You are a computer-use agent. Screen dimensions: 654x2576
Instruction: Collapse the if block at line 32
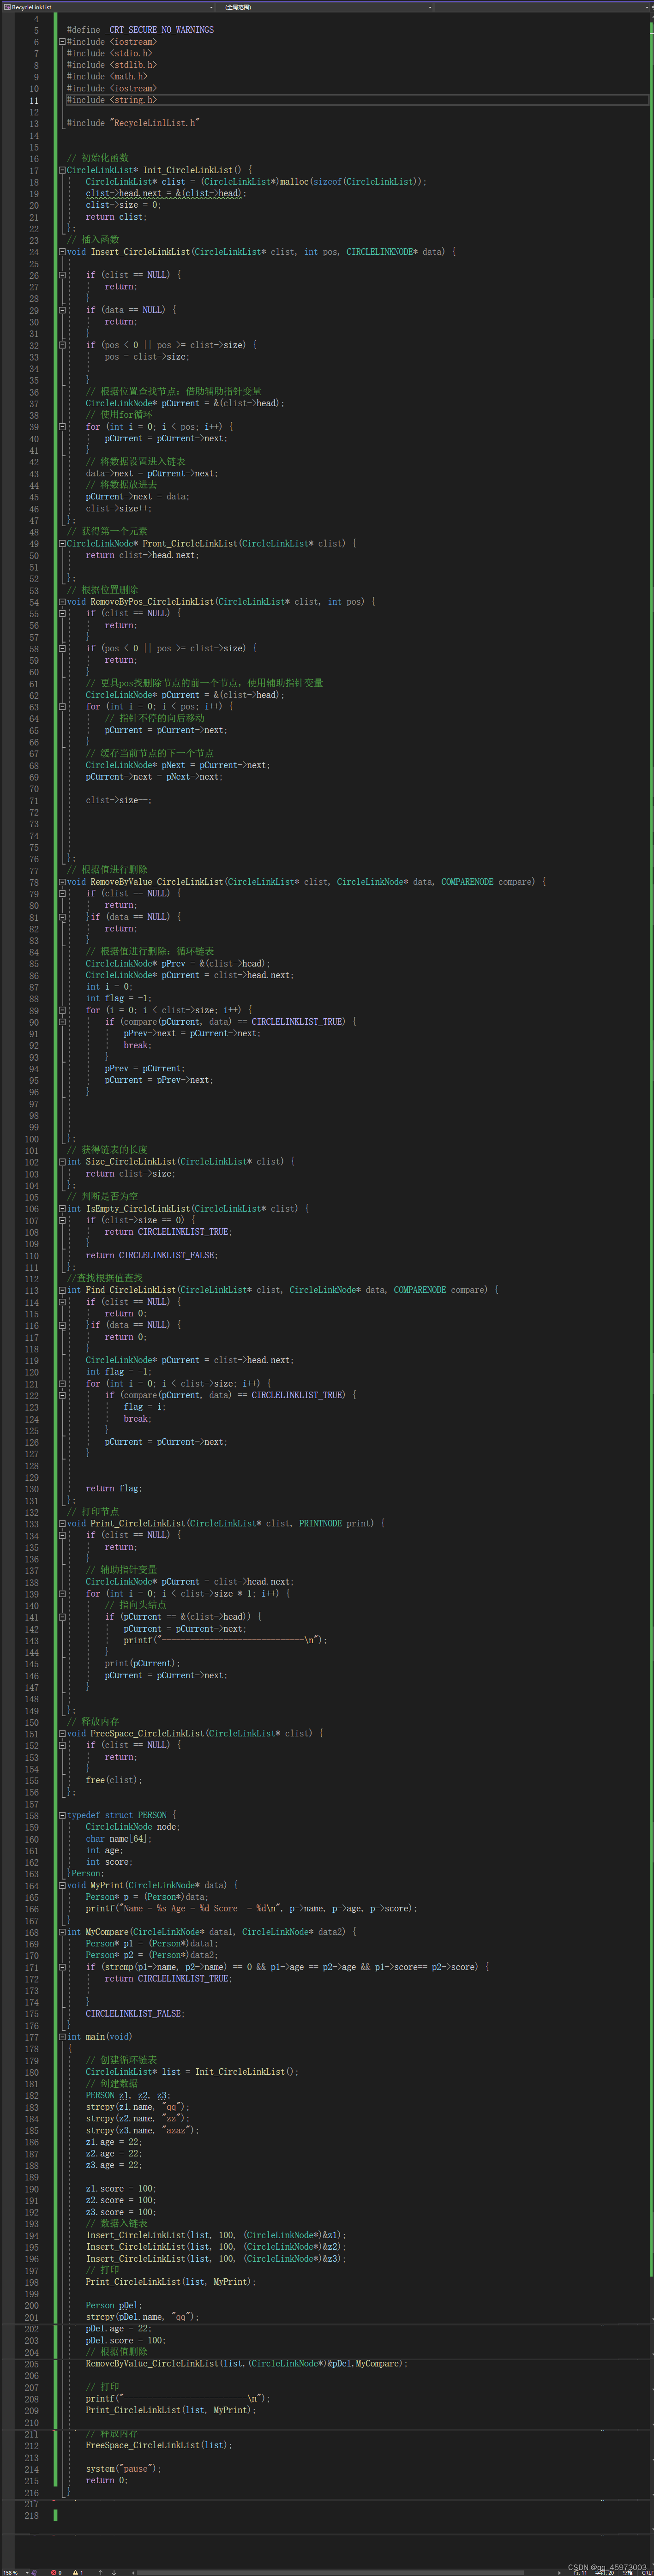coord(62,345)
